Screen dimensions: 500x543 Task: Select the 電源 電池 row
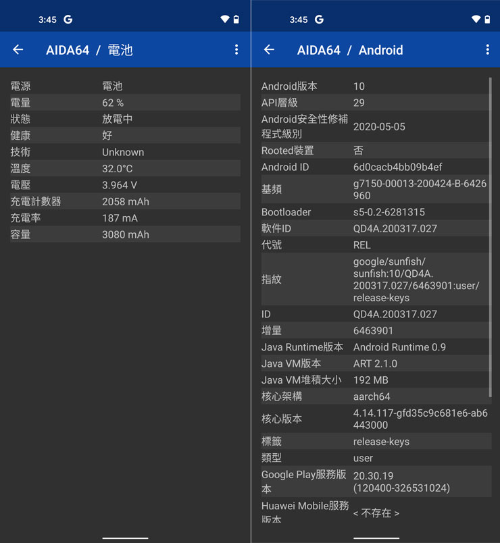(x=125, y=86)
